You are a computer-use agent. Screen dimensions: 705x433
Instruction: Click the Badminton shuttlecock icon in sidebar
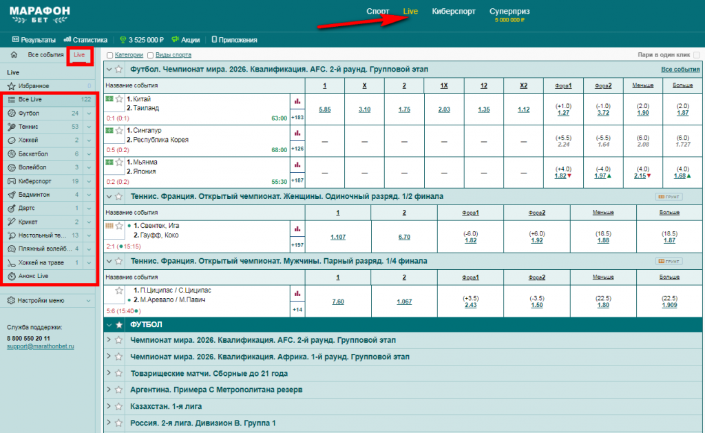[12, 195]
